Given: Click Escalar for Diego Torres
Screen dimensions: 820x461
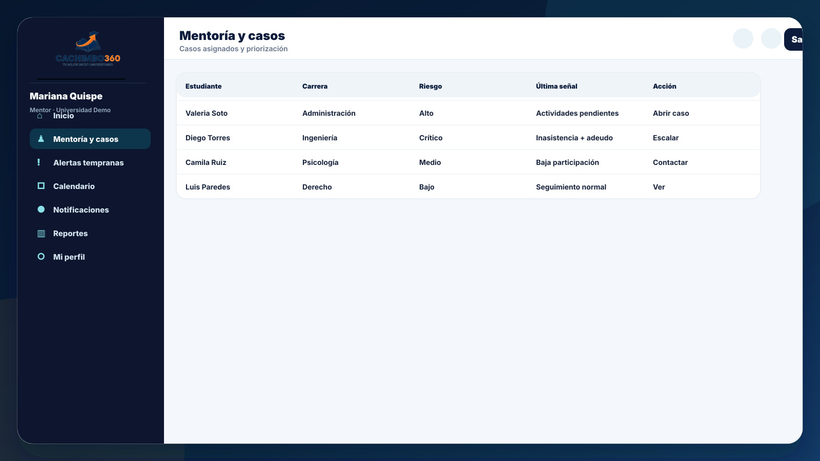Looking at the screenshot, I should [x=666, y=138].
